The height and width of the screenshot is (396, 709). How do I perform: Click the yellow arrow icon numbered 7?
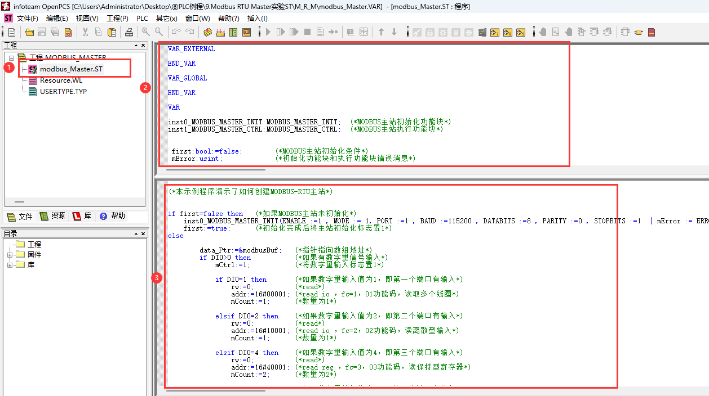[x=495, y=32]
